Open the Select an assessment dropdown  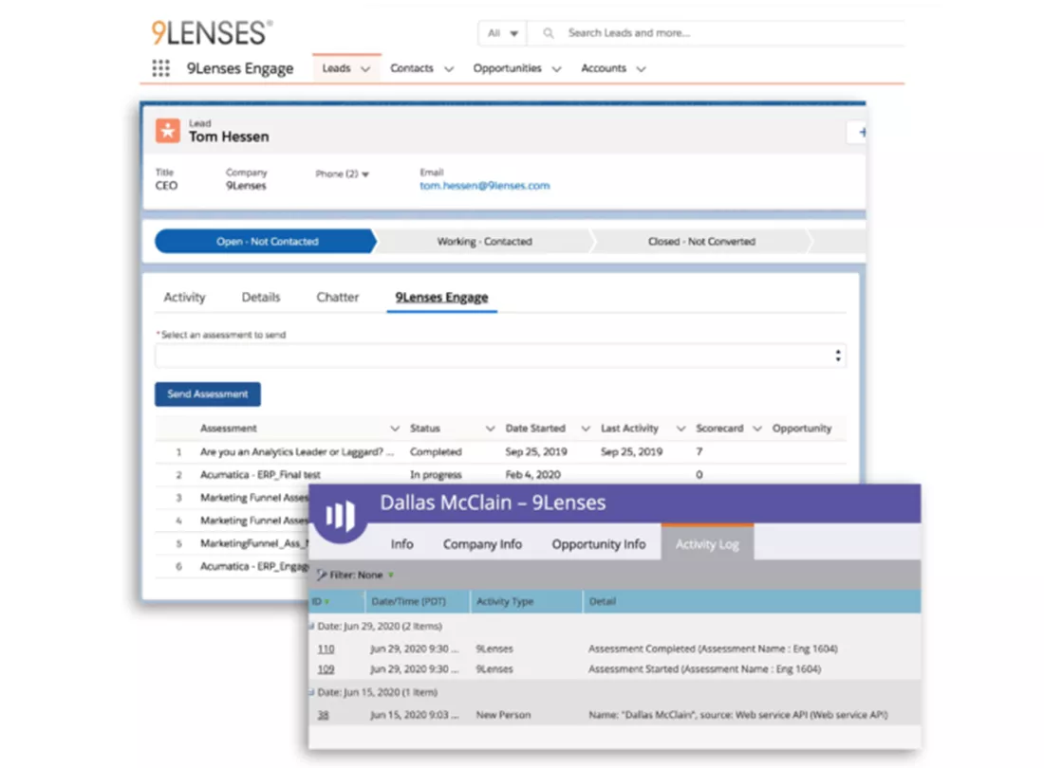coord(501,356)
